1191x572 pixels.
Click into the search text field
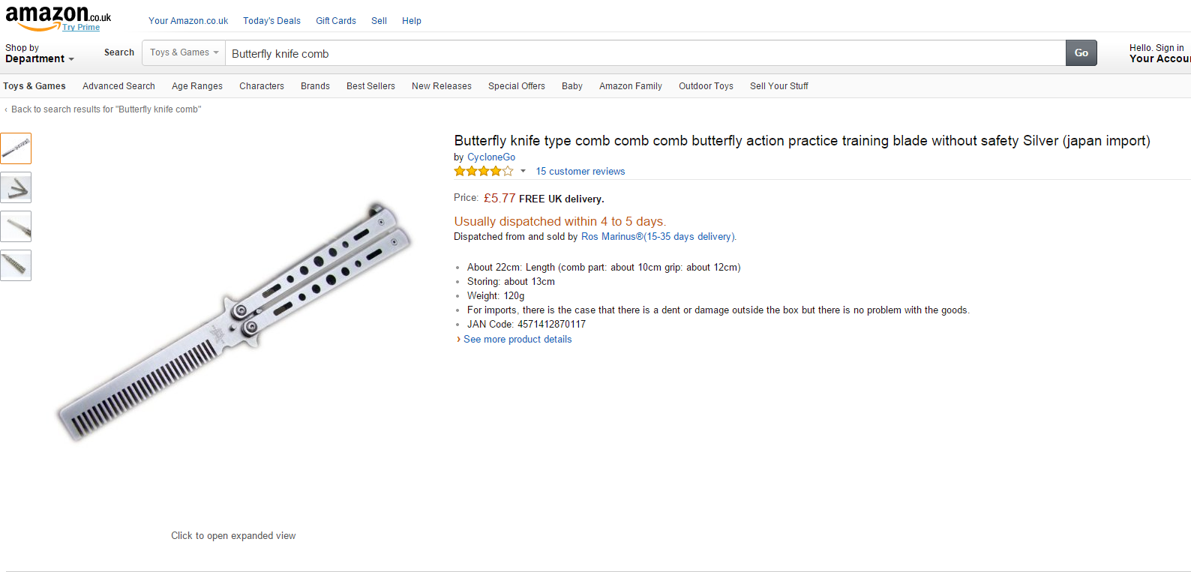645,53
